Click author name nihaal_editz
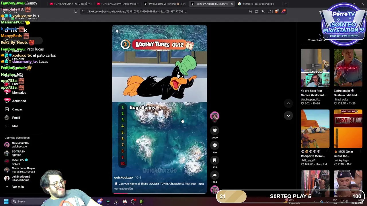367x206 pixels. [x=341, y=100]
